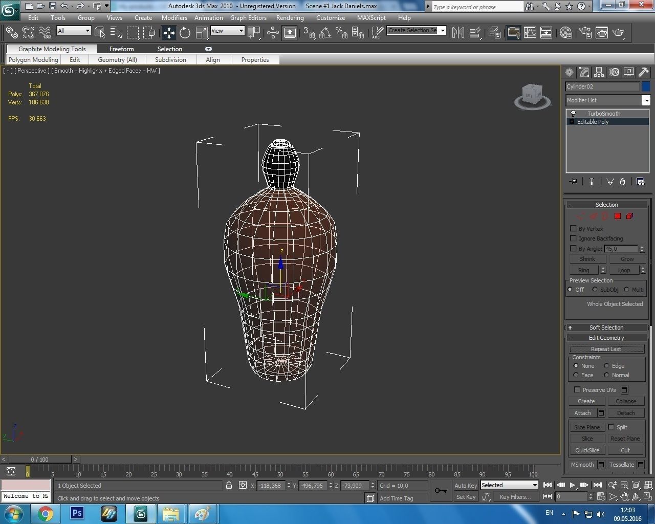Toggle Angle Snap
Screen dimensions: 655x524
[x=325, y=33]
